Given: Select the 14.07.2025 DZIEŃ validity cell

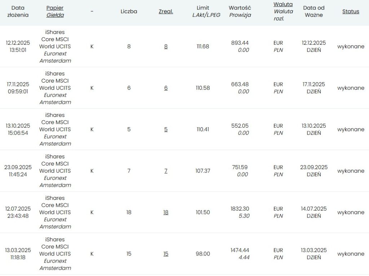Looking at the screenshot, I should [x=314, y=213].
